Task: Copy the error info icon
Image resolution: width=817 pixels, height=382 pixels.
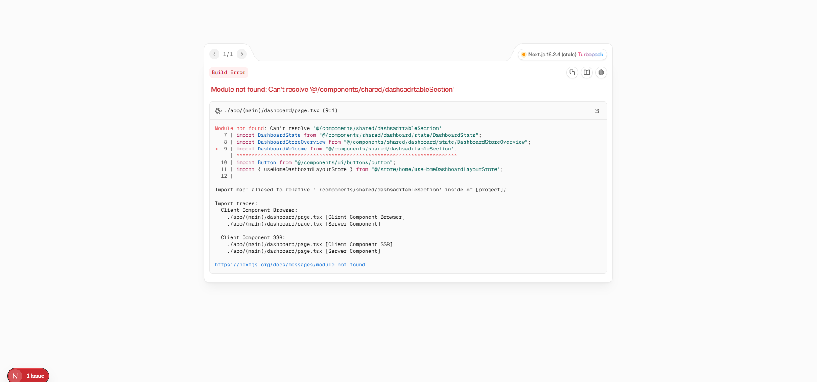Action: pyautogui.click(x=572, y=72)
